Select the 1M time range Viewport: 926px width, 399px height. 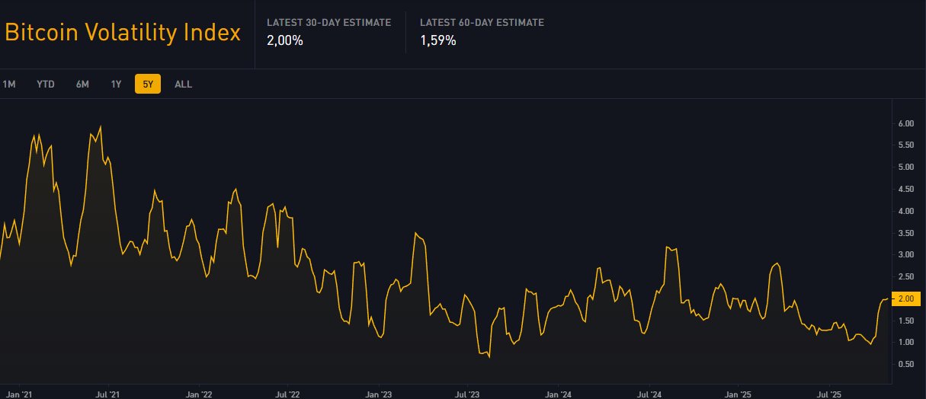click(9, 85)
